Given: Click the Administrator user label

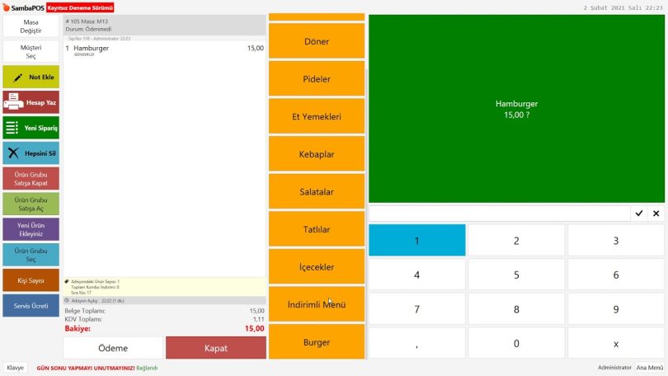Looking at the screenshot, I should pos(614,368).
